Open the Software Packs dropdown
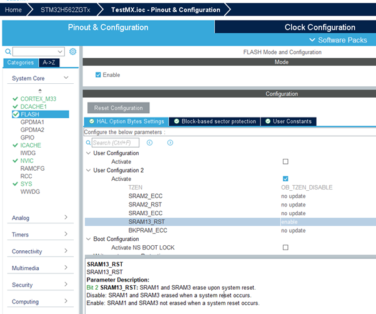 click(338, 40)
